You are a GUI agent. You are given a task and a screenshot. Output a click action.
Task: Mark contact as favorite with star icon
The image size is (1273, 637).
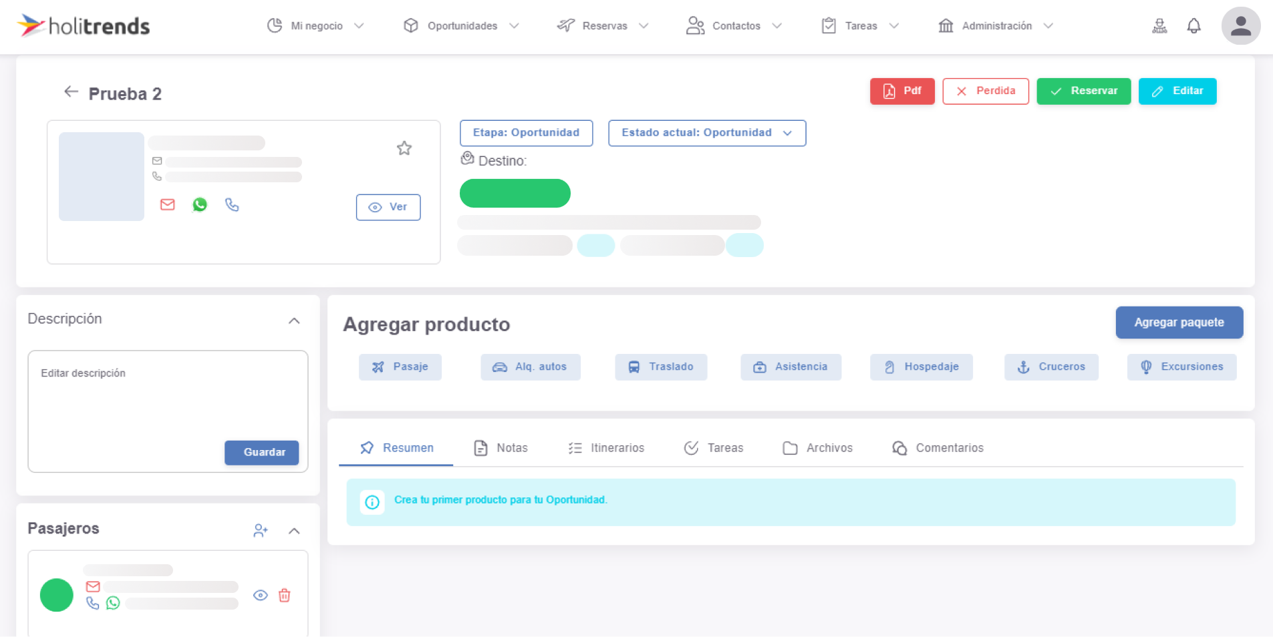coord(404,148)
